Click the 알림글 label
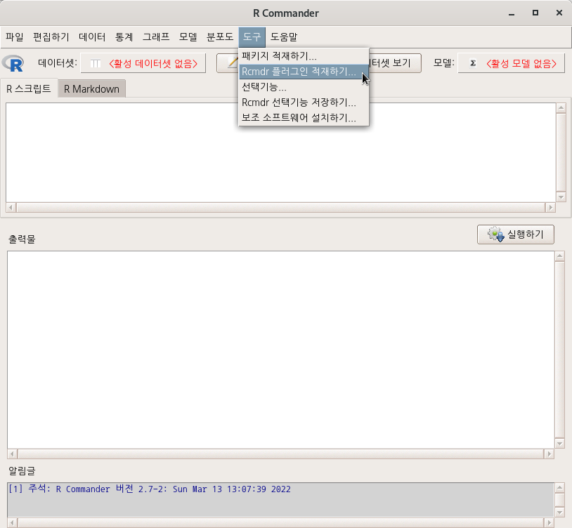The width and height of the screenshot is (572, 528). pos(22,471)
